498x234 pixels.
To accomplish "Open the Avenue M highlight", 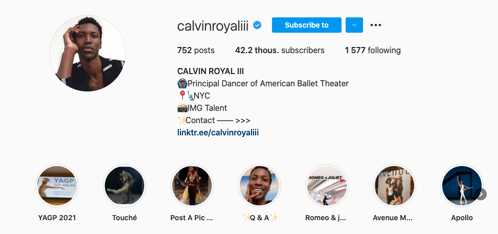I will tap(394, 186).
